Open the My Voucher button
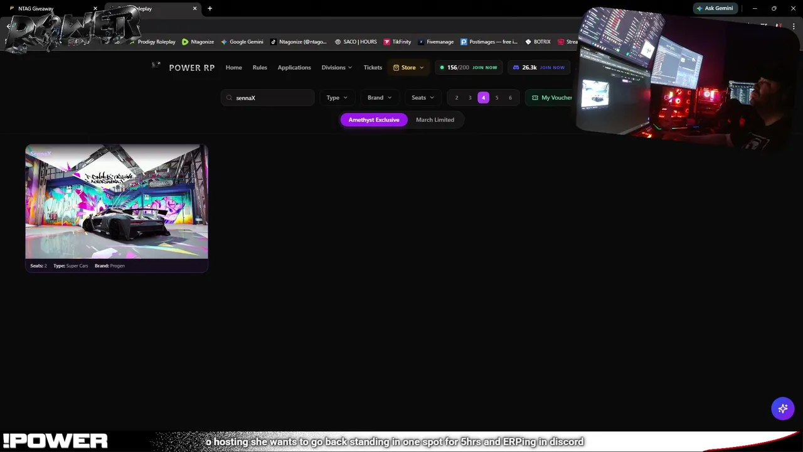The width and height of the screenshot is (803, 452). point(551,98)
